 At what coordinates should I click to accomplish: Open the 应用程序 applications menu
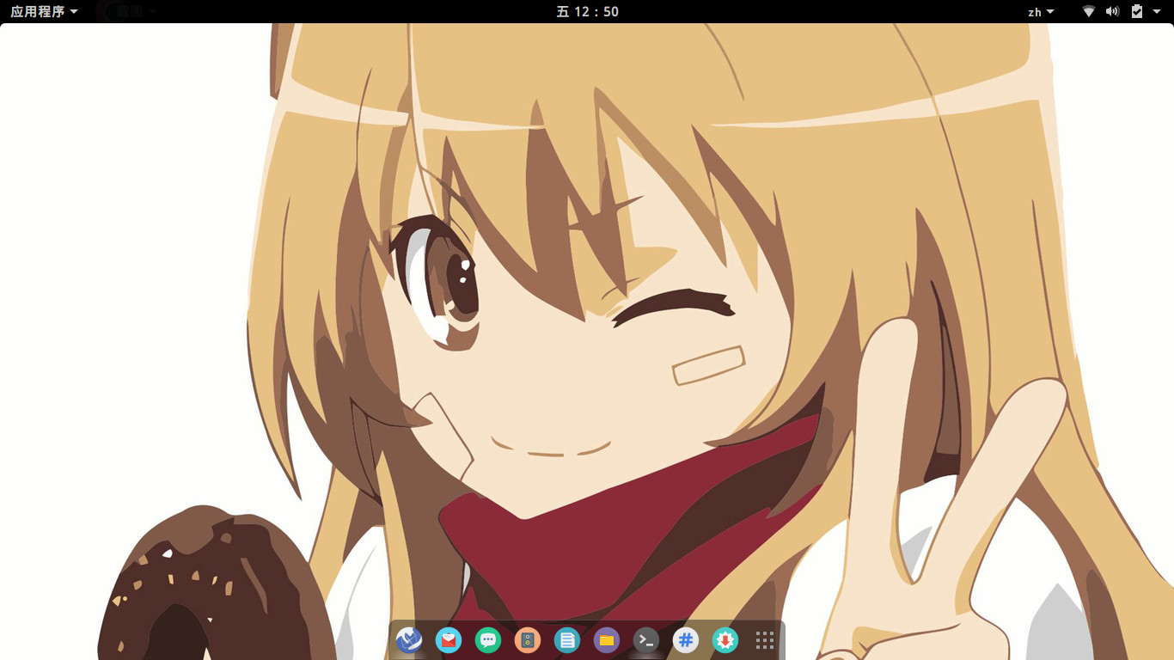(x=44, y=11)
